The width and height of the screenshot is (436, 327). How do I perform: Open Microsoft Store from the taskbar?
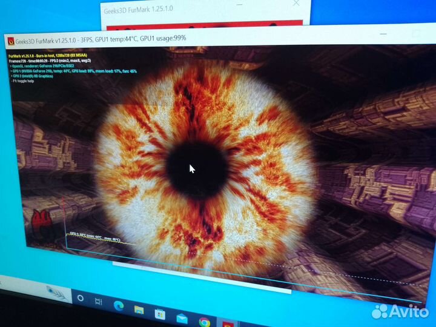point(160,314)
